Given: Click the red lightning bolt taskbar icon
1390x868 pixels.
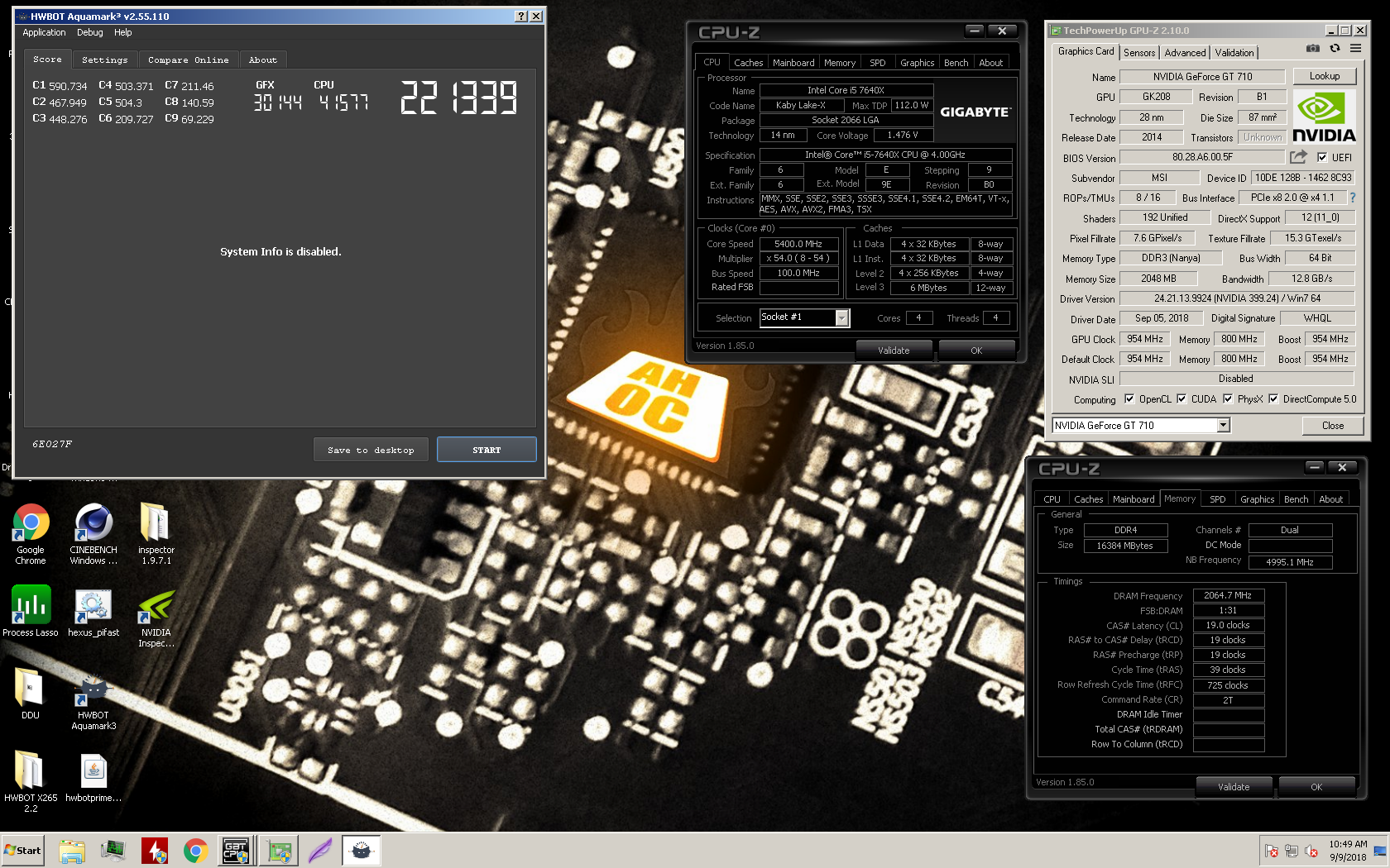Looking at the screenshot, I should (x=155, y=850).
